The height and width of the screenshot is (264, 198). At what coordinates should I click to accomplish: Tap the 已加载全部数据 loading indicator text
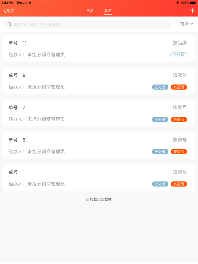99,199
